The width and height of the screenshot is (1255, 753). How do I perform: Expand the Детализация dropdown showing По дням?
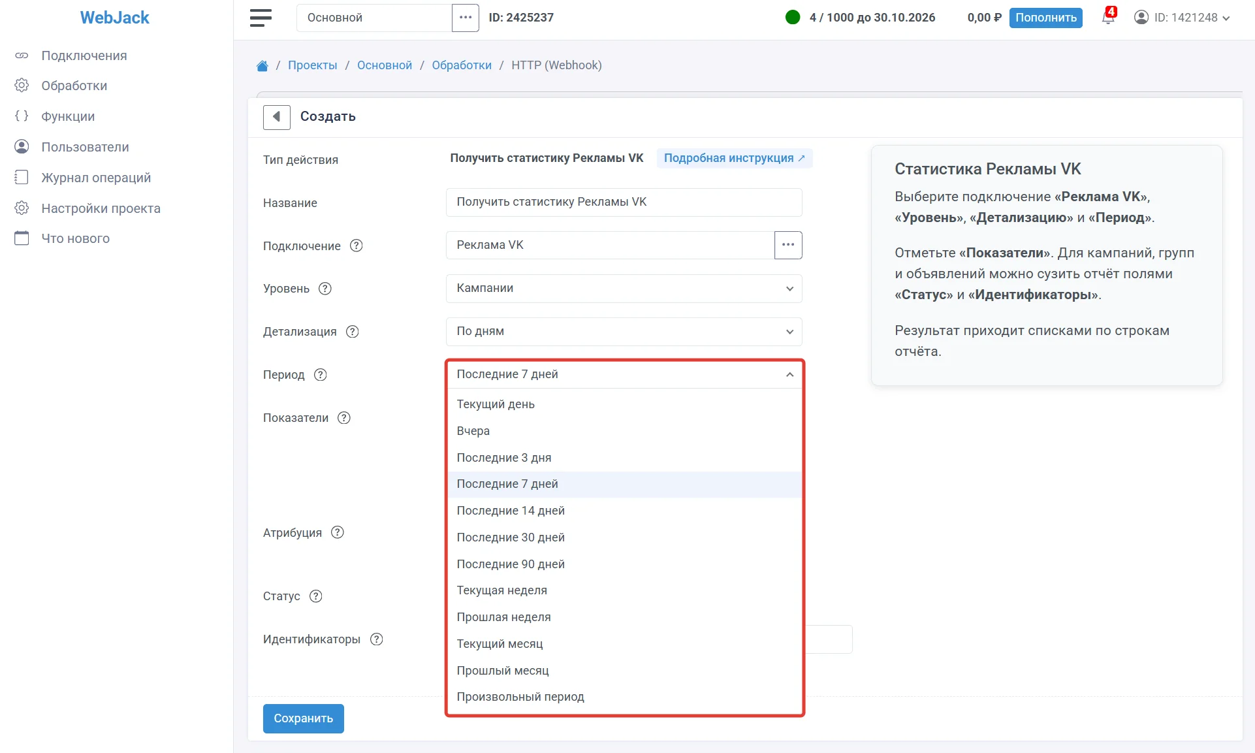tap(624, 332)
